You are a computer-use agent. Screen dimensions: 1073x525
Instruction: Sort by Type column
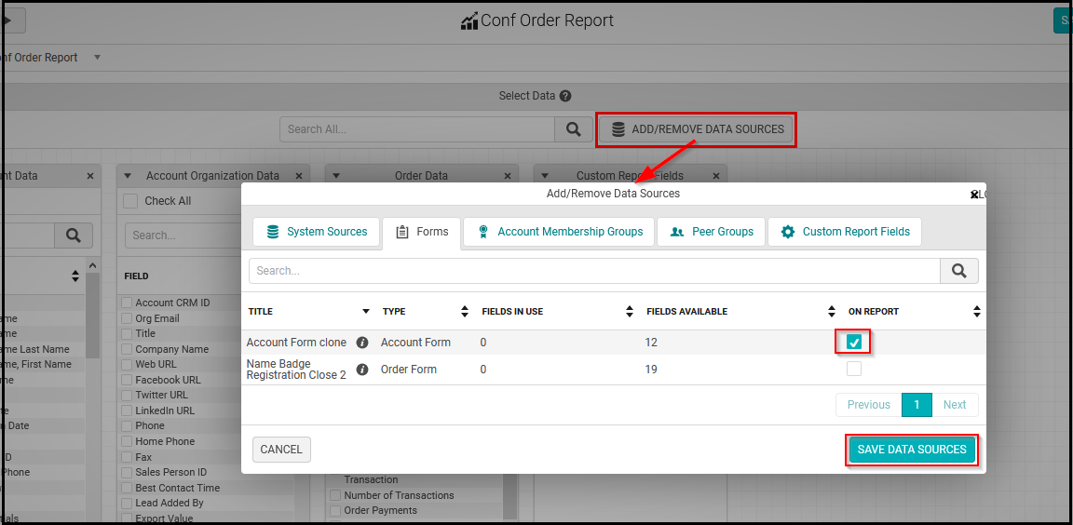click(465, 312)
